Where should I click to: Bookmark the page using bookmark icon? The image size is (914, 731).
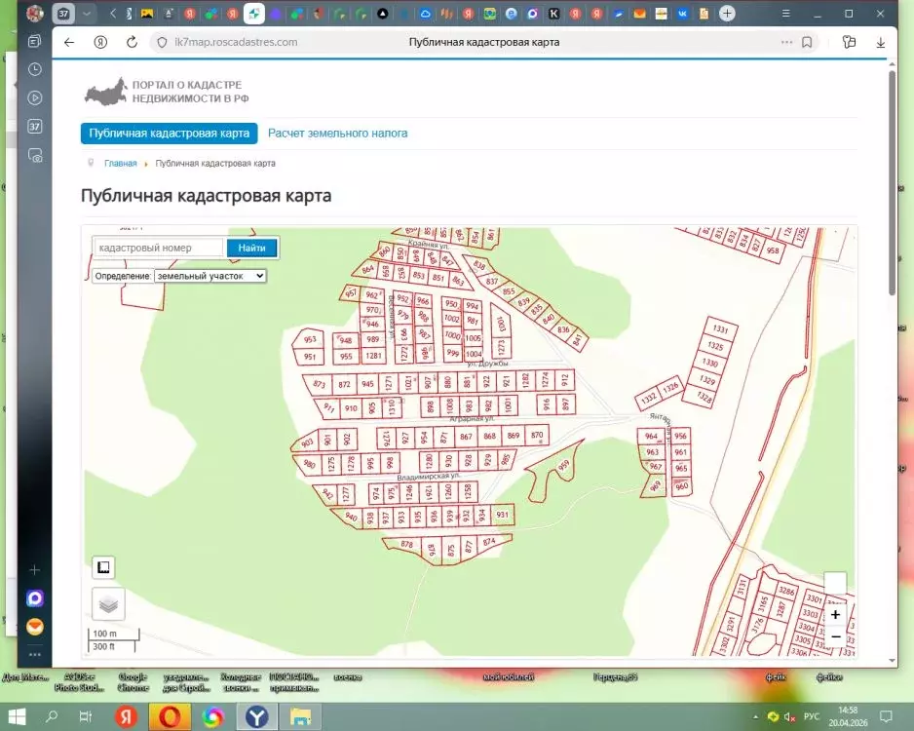pyautogui.click(x=807, y=42)
